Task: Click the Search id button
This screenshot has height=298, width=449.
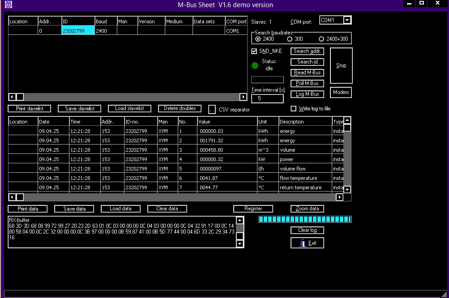Action: pos(307,62)
